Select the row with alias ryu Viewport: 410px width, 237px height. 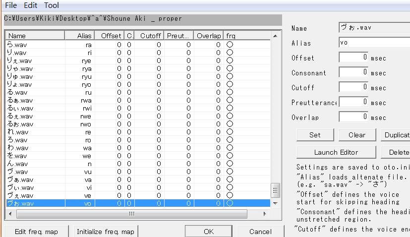(138, 76)
